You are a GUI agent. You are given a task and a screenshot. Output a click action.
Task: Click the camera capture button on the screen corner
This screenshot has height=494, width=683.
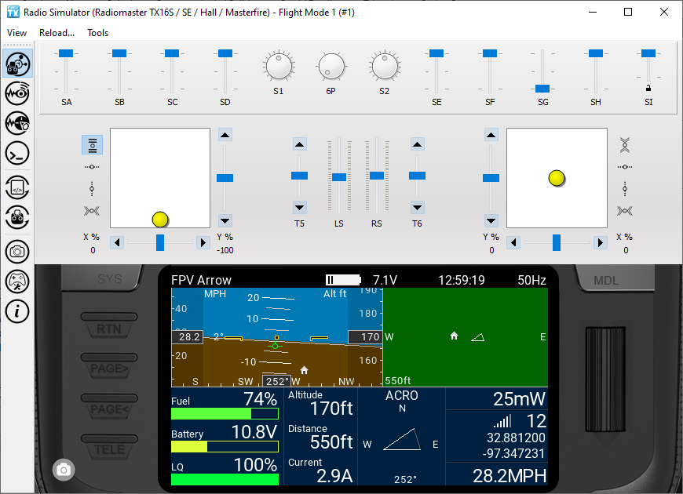[63, 470]
